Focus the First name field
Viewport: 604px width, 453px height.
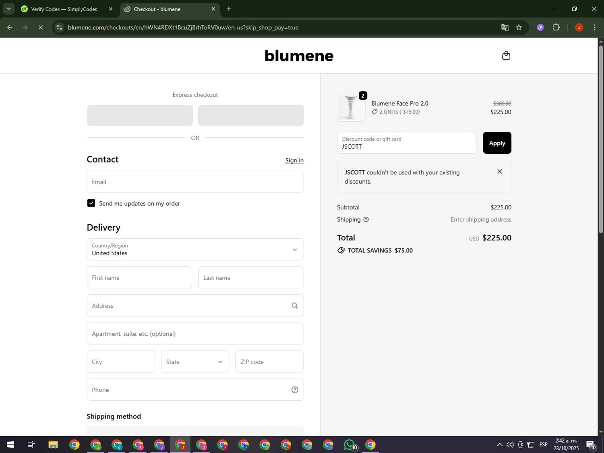pyautogui.click(x=139, y=277)
